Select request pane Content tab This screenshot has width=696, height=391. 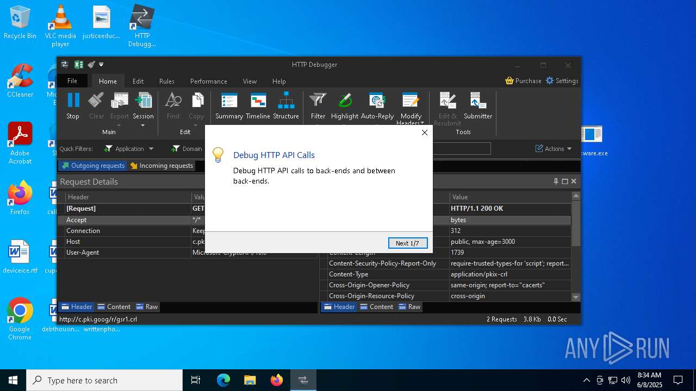[114, 307]
